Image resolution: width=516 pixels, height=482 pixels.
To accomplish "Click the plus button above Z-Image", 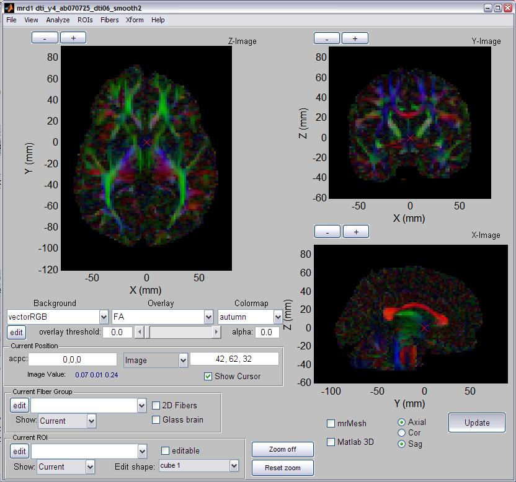I will click(73, 38).
